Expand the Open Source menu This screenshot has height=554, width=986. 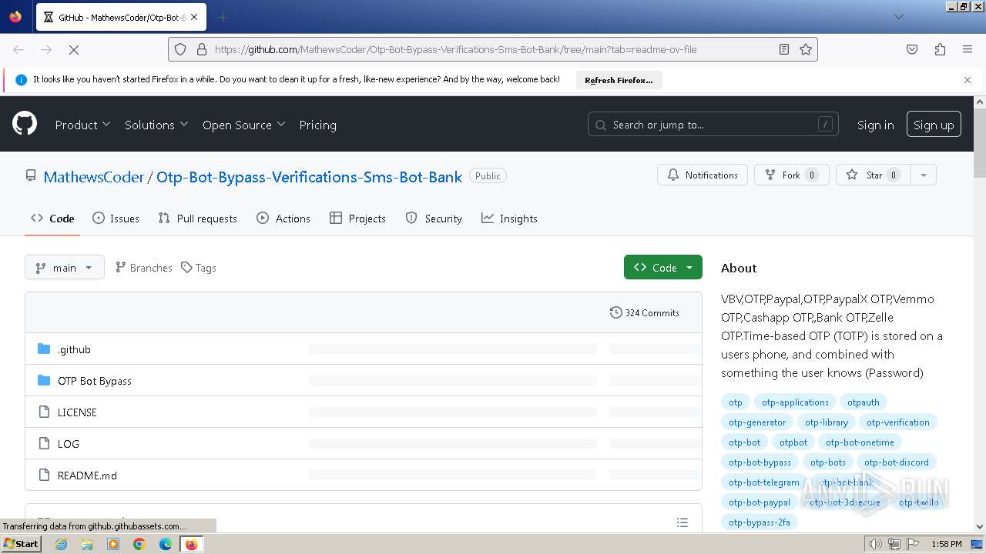[x=243, y=125]
